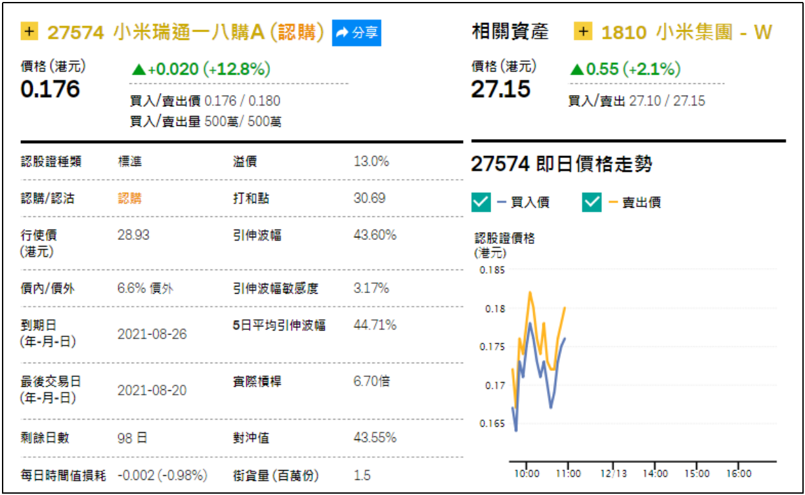The image size is (805, 495).
Task: Click the strike price 28.93
Action: [133, 235]
